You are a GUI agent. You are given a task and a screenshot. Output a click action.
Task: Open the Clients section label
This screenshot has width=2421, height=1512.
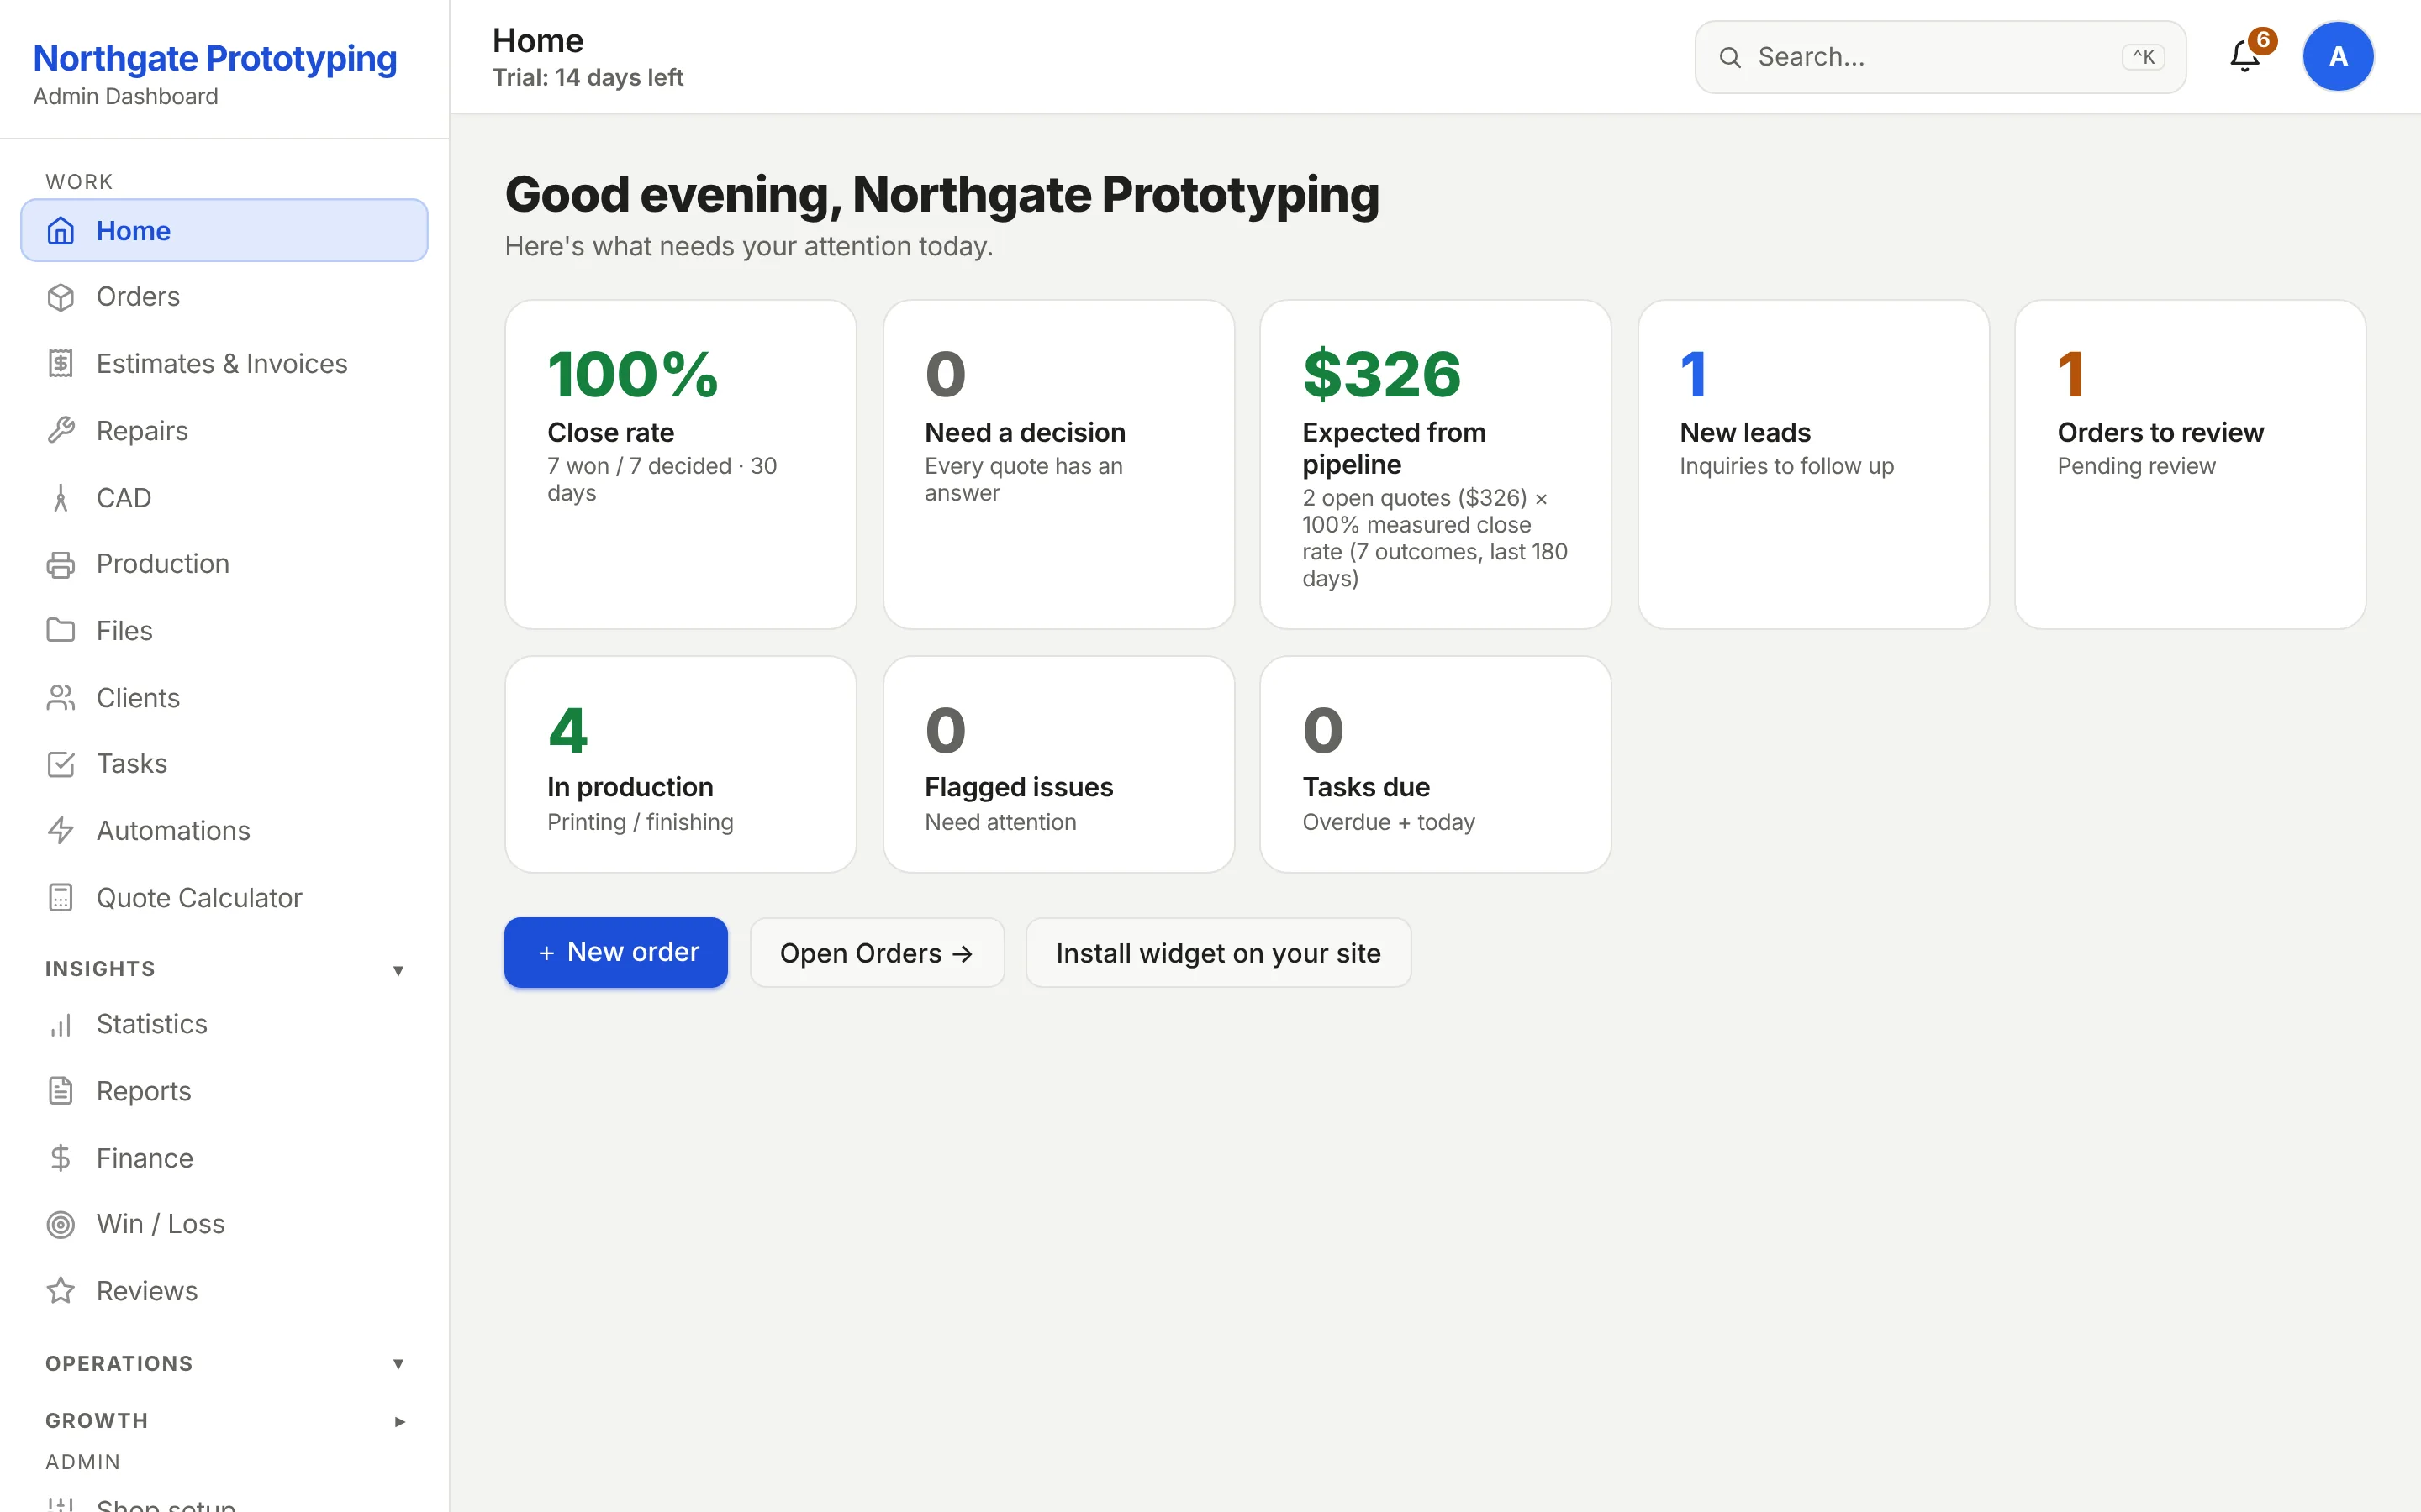[138, 698]
